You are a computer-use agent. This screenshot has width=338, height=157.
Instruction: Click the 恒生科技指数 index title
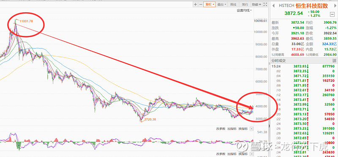click(312, 6)
